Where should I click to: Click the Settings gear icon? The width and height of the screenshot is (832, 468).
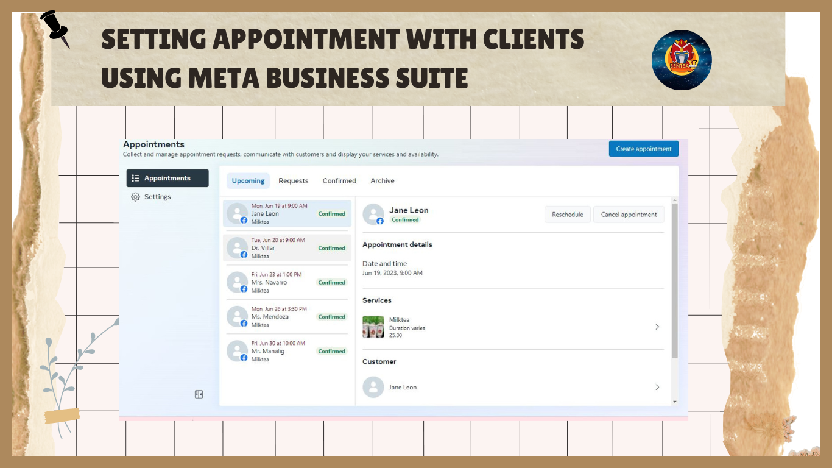point(135,197)
